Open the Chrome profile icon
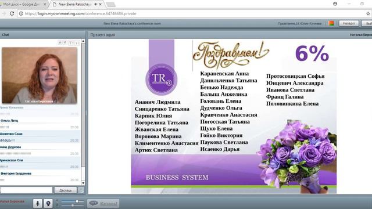Screen dimensions: 372x209 [x=335, y=4]
